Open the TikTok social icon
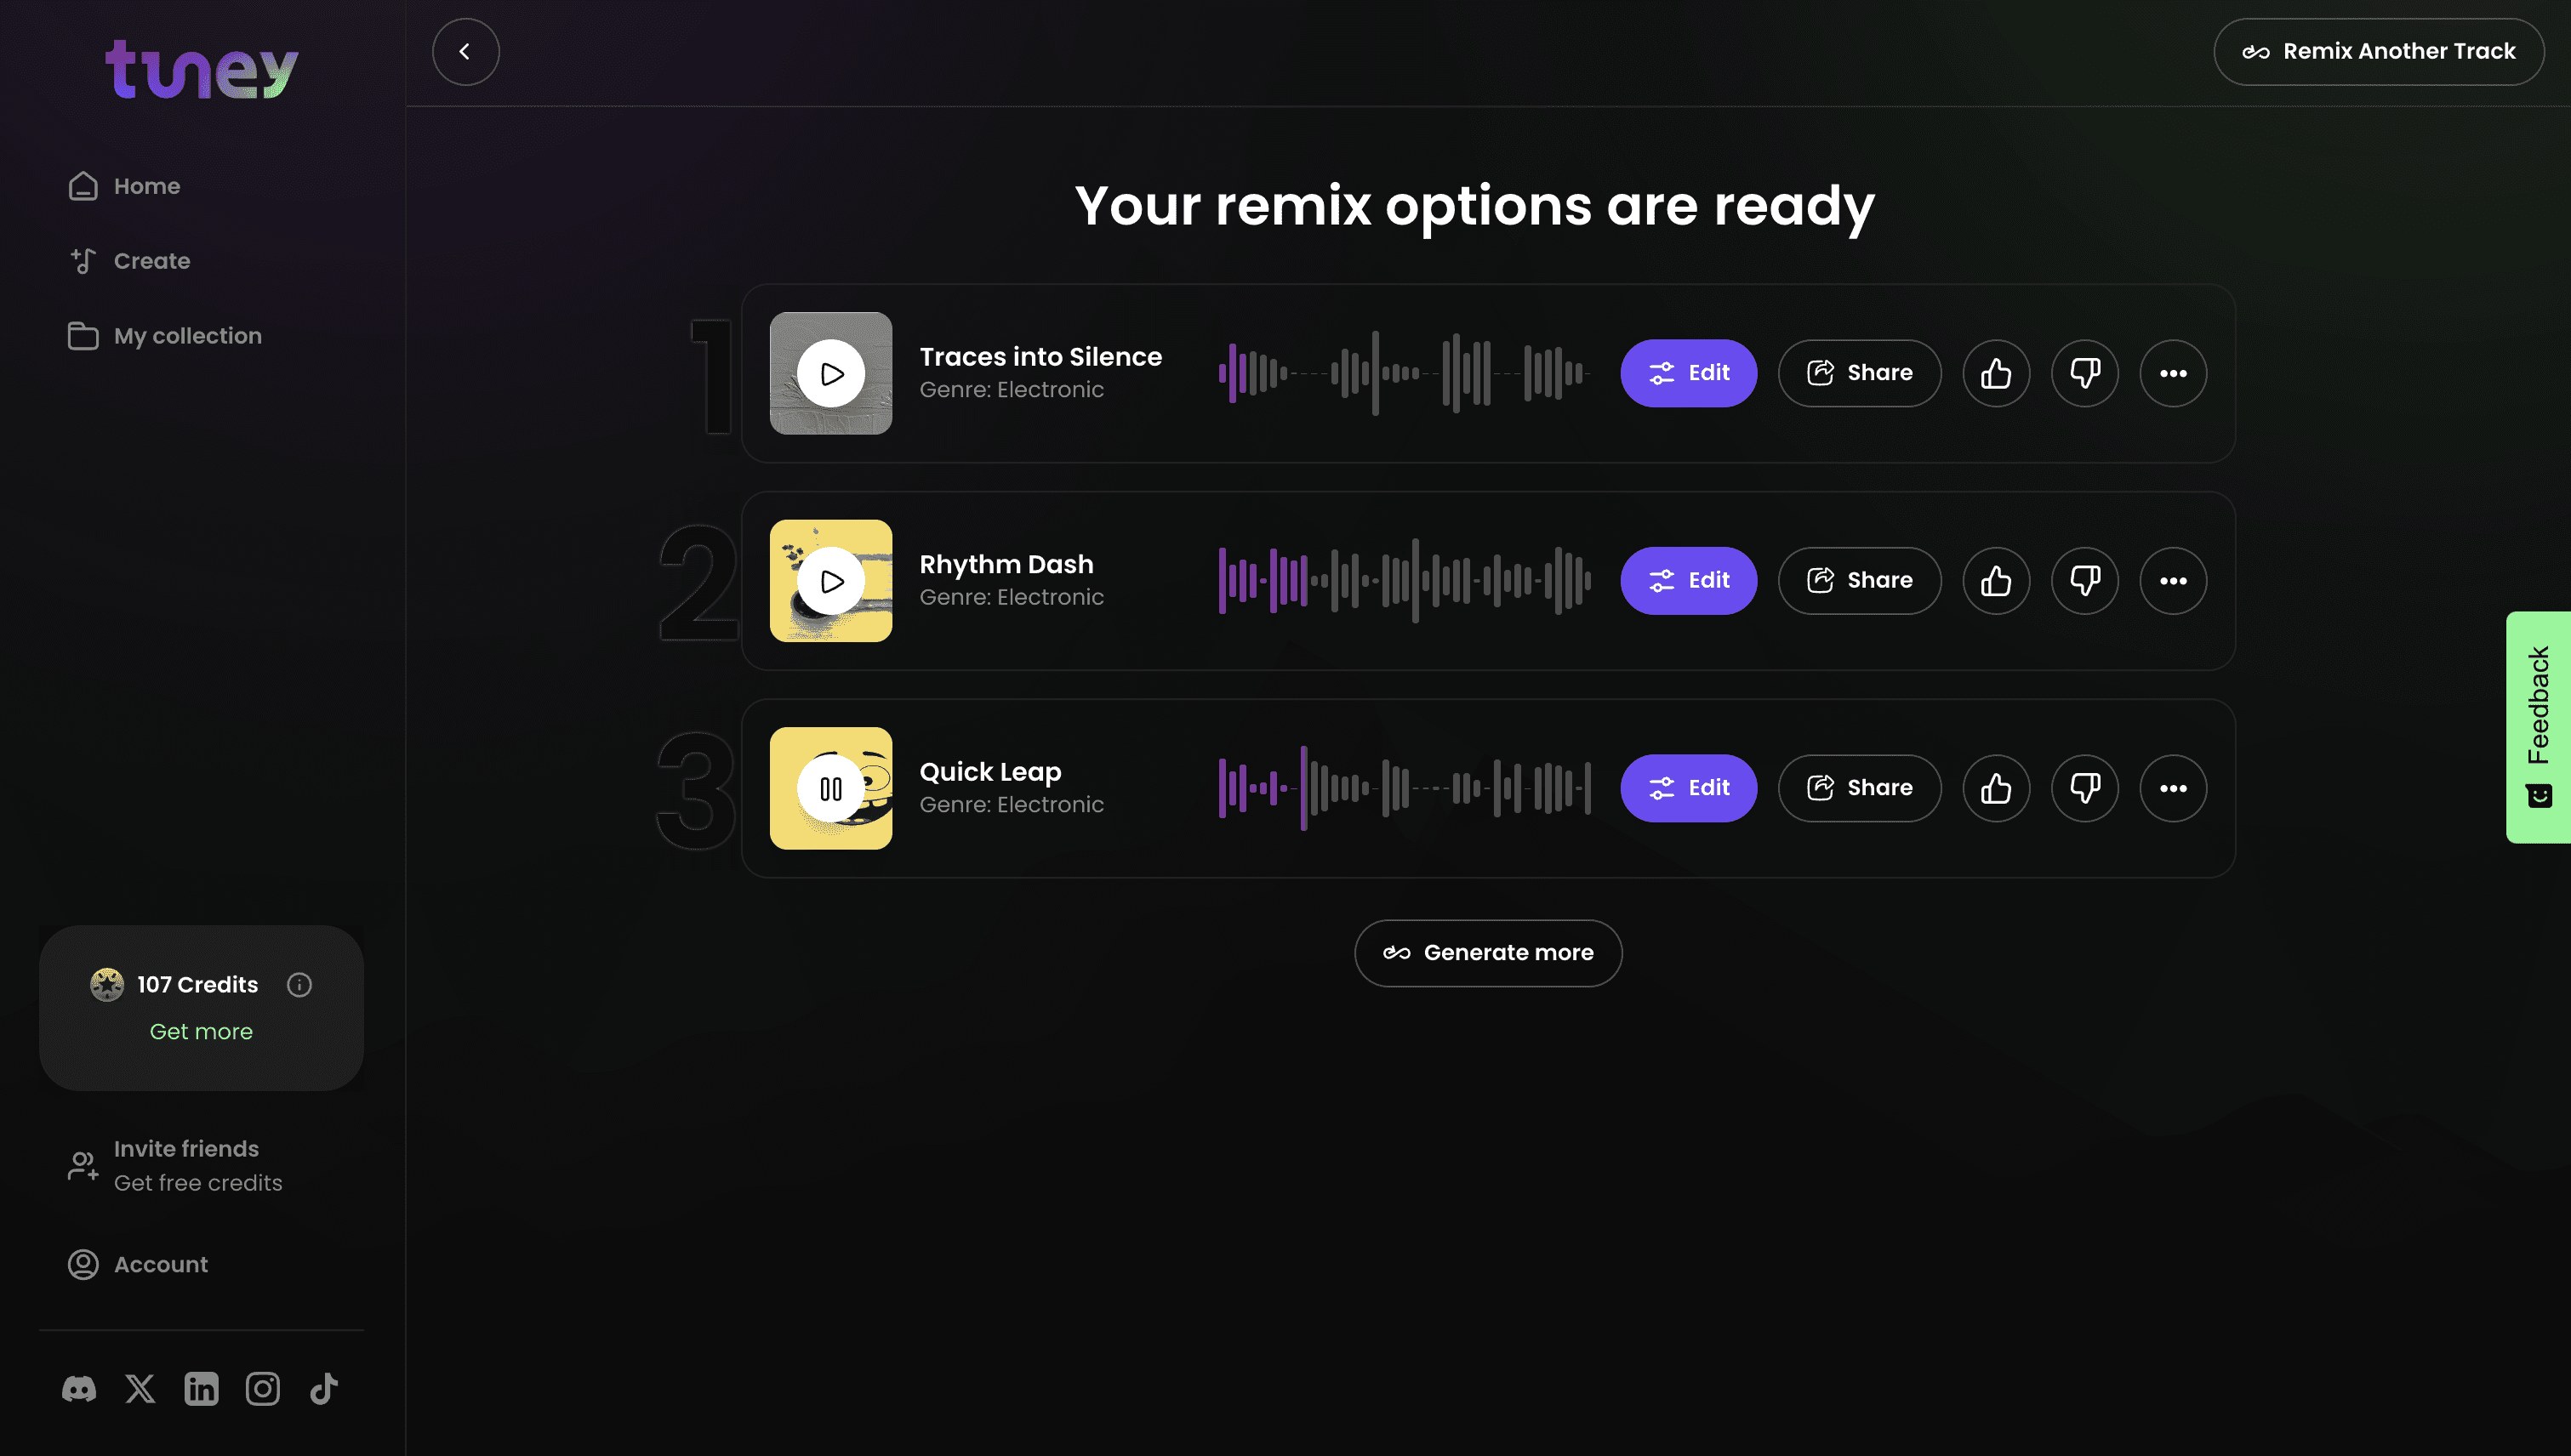Viewport: 2571px width, 1456px height. (x=323, y=1388)
